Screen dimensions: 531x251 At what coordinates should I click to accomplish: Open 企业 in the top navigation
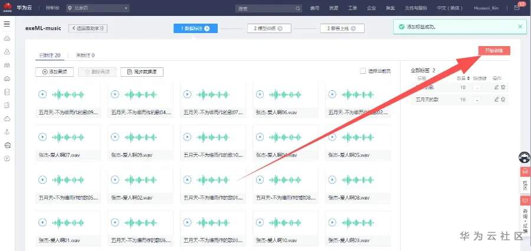click(372, 8)
